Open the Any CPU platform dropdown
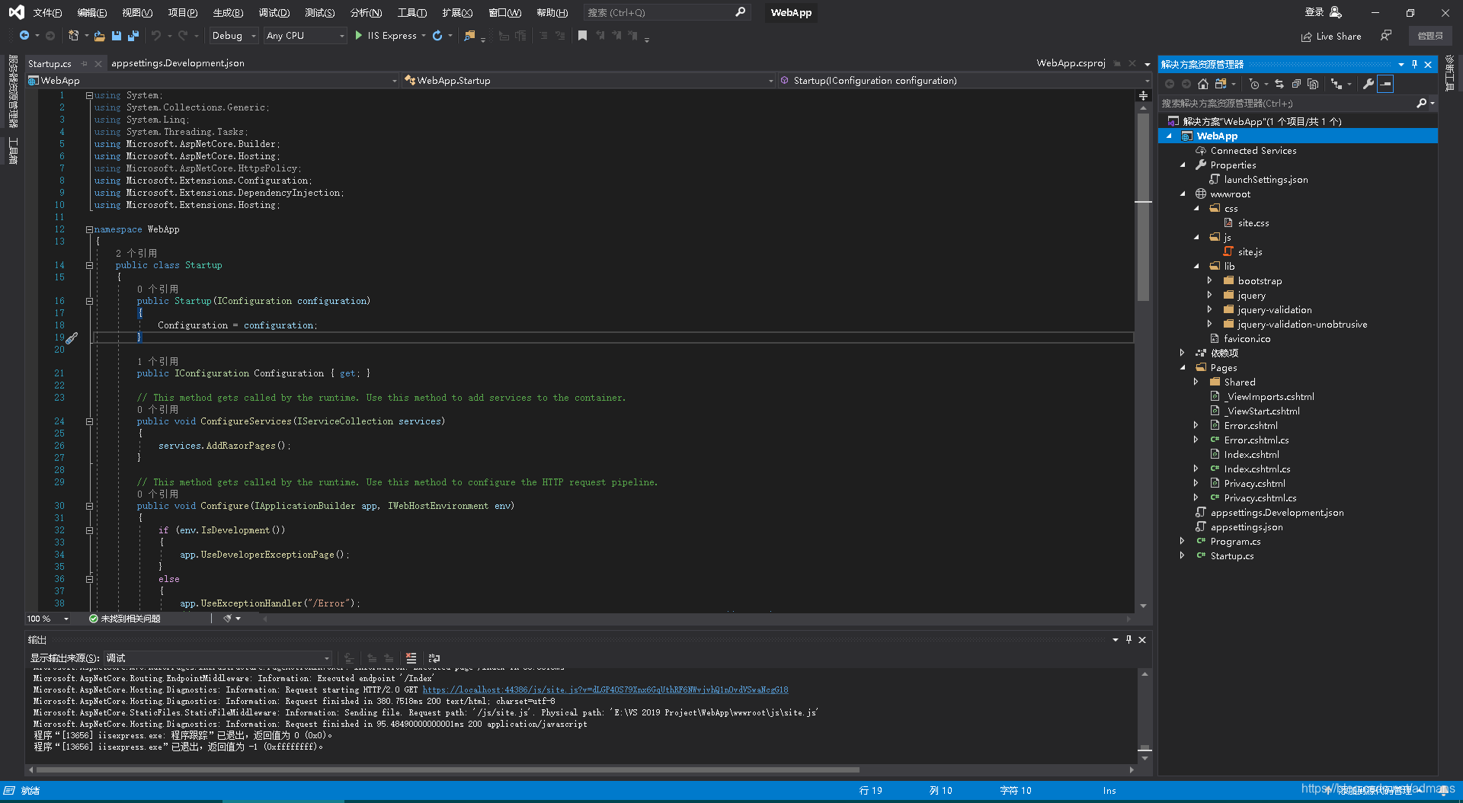Image resolution: width=1463 pixels, height=803 pixels. tap(305, 36)
